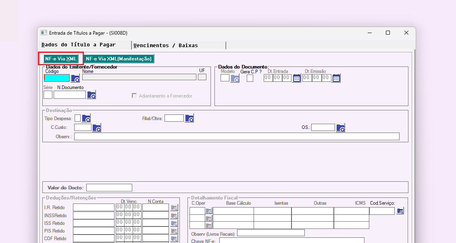Maximize the Entrada de Títulos a Pagar window
This screenshot has width=456, height=243.
tap(387, 33)
